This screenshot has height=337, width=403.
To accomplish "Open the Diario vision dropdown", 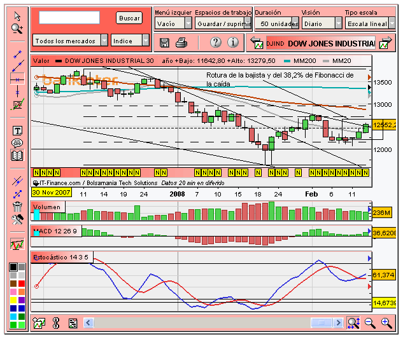I will click(x=322, y=24).
